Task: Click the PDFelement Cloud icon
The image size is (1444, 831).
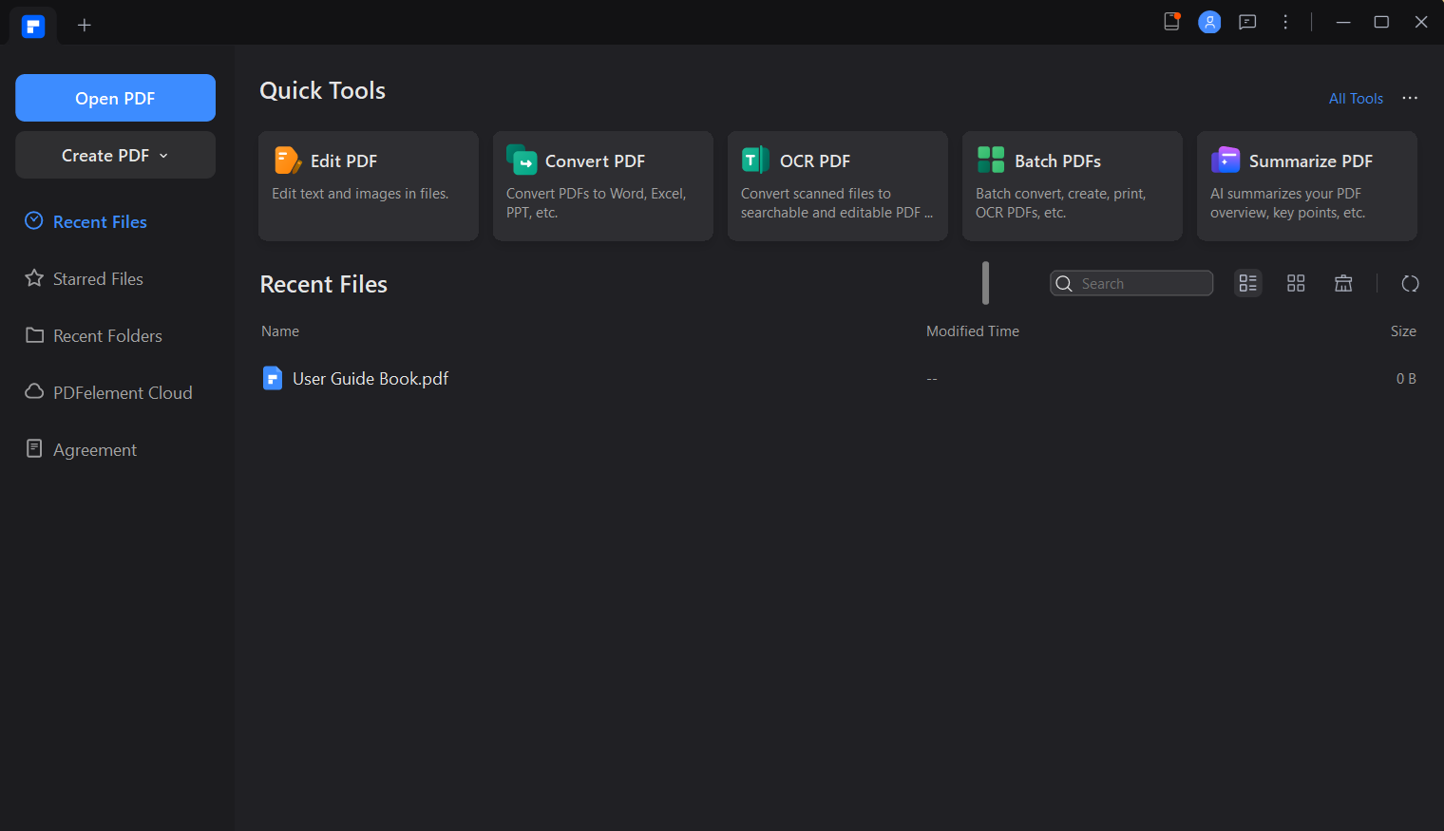Action: tap(34, 391)
